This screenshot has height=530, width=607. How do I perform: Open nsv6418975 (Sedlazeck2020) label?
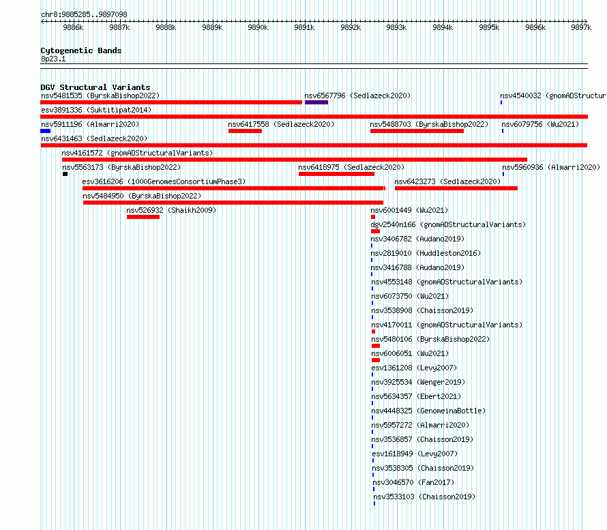point(351,167)
